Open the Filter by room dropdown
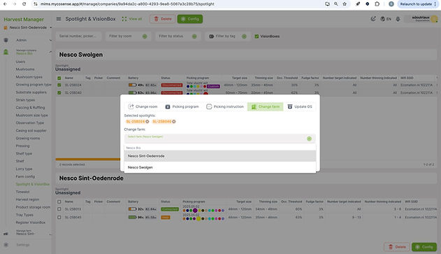Screen dimensions: 441x254 pyautogui.click(x=128, y=36)
